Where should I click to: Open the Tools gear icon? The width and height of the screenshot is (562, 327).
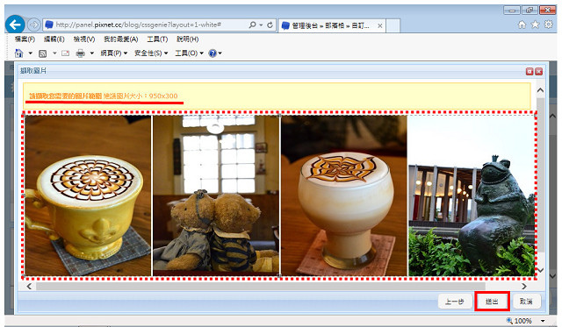pos(548,25)
